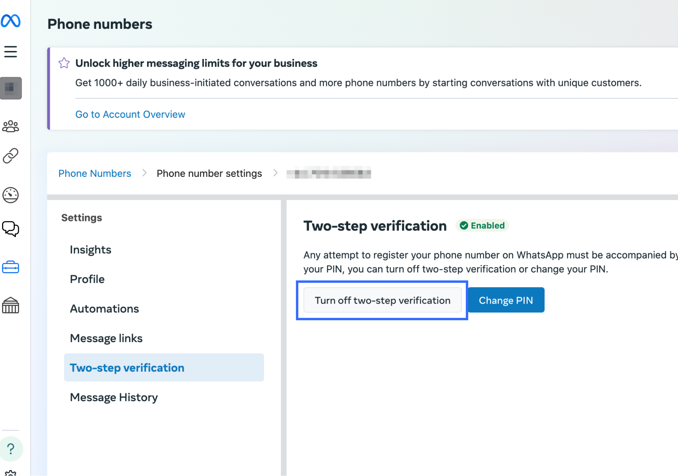Screen dimensions: 678x476
Task: Open Insights in Settings menu
Action: click(91, 250)
